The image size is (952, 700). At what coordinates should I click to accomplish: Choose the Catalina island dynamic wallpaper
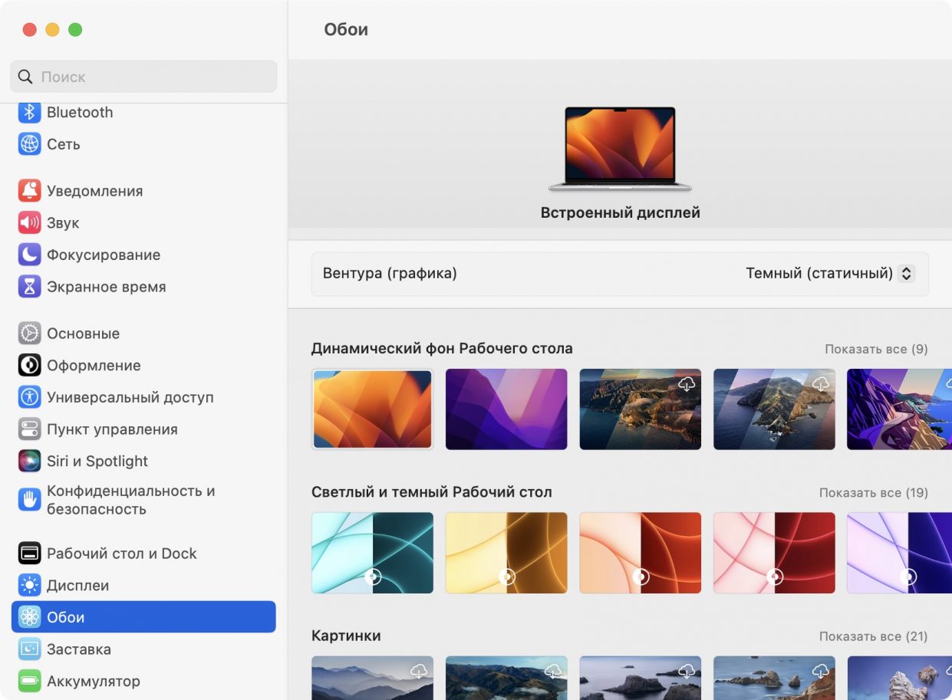(774, 409)
